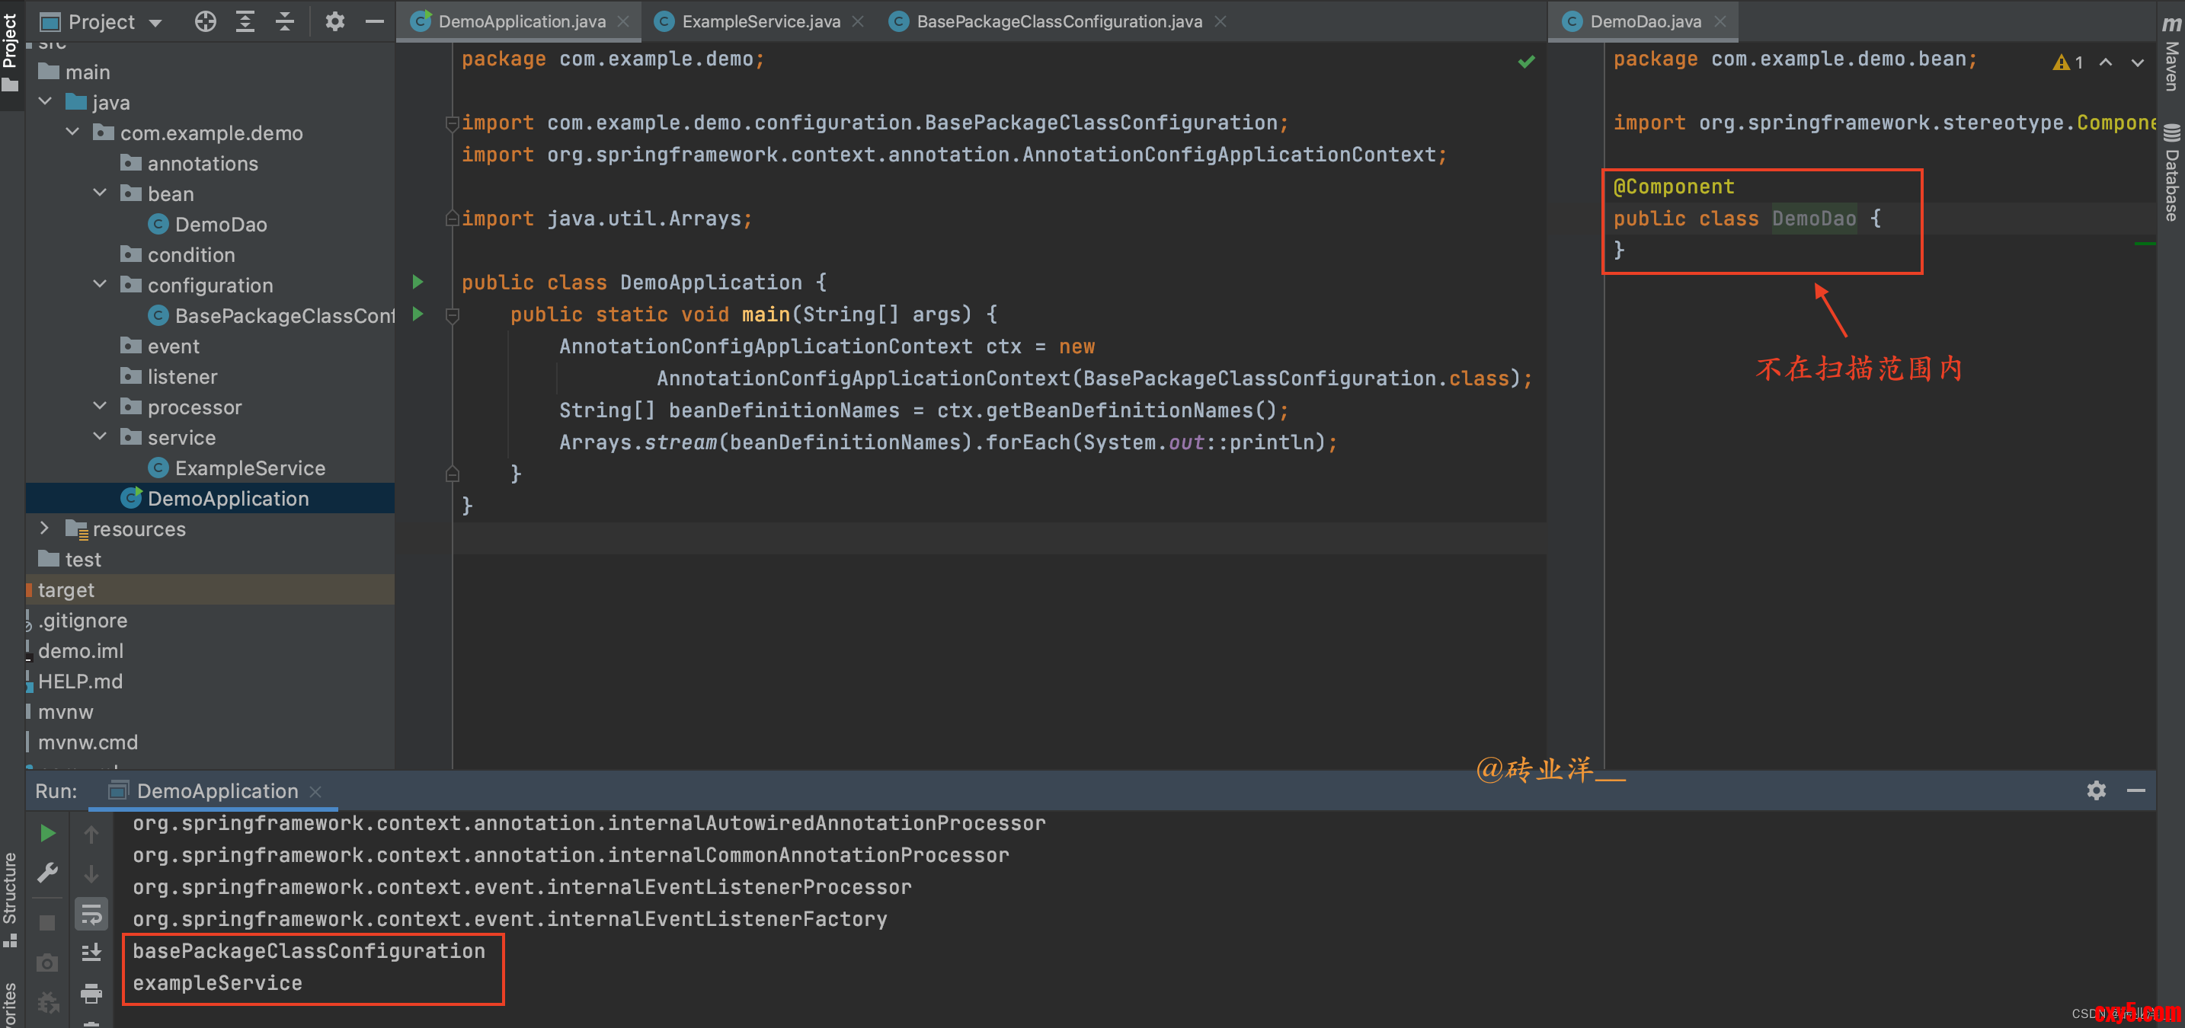Click the print icon in Run console
Screen dimensions: 2185x1028
tap(91, 992)
